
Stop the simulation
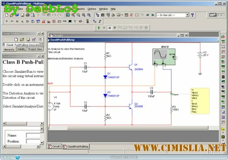coord(110,28)
